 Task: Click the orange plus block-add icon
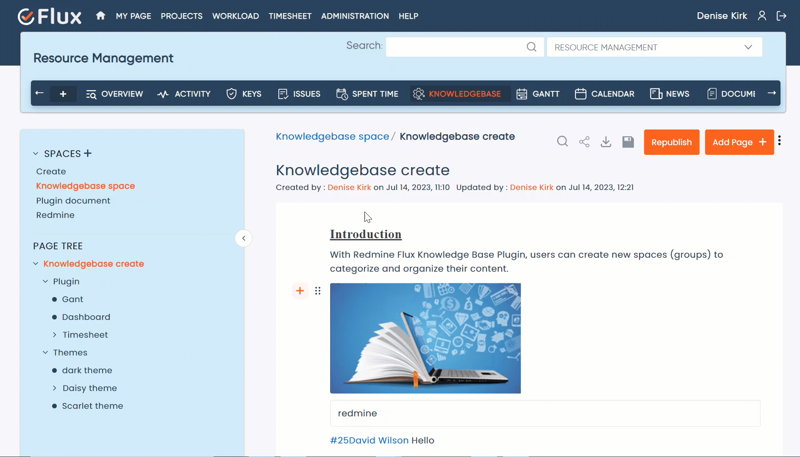[300, 291]
